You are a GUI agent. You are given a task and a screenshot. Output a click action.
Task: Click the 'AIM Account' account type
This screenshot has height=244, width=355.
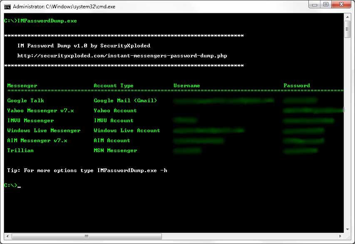112,140
